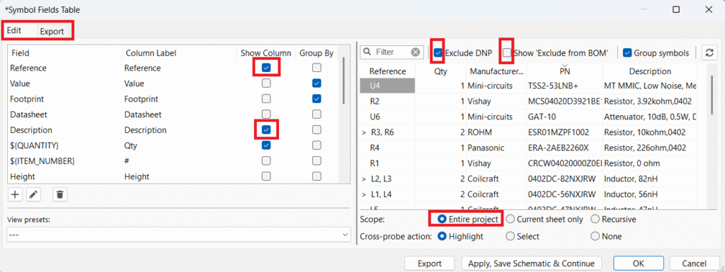Select Recursive scope option
The width and height of the screenshot is (725, 272).
point(595,220)
